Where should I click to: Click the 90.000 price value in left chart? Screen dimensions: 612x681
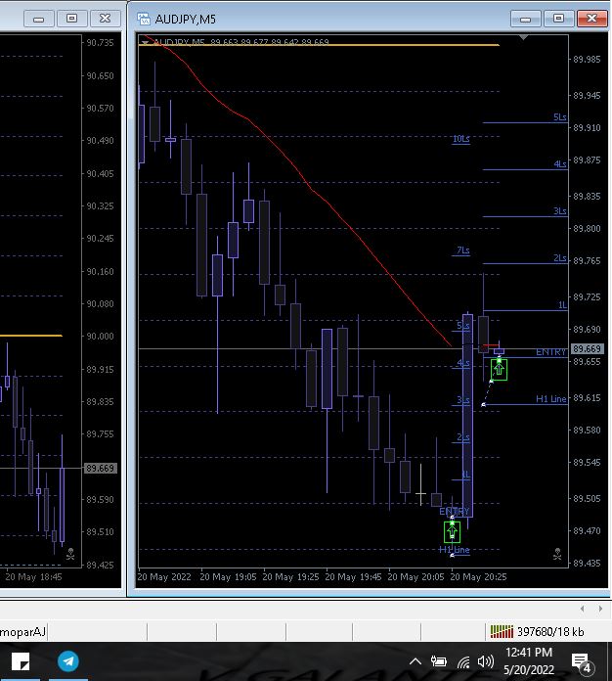pos(100,337)
